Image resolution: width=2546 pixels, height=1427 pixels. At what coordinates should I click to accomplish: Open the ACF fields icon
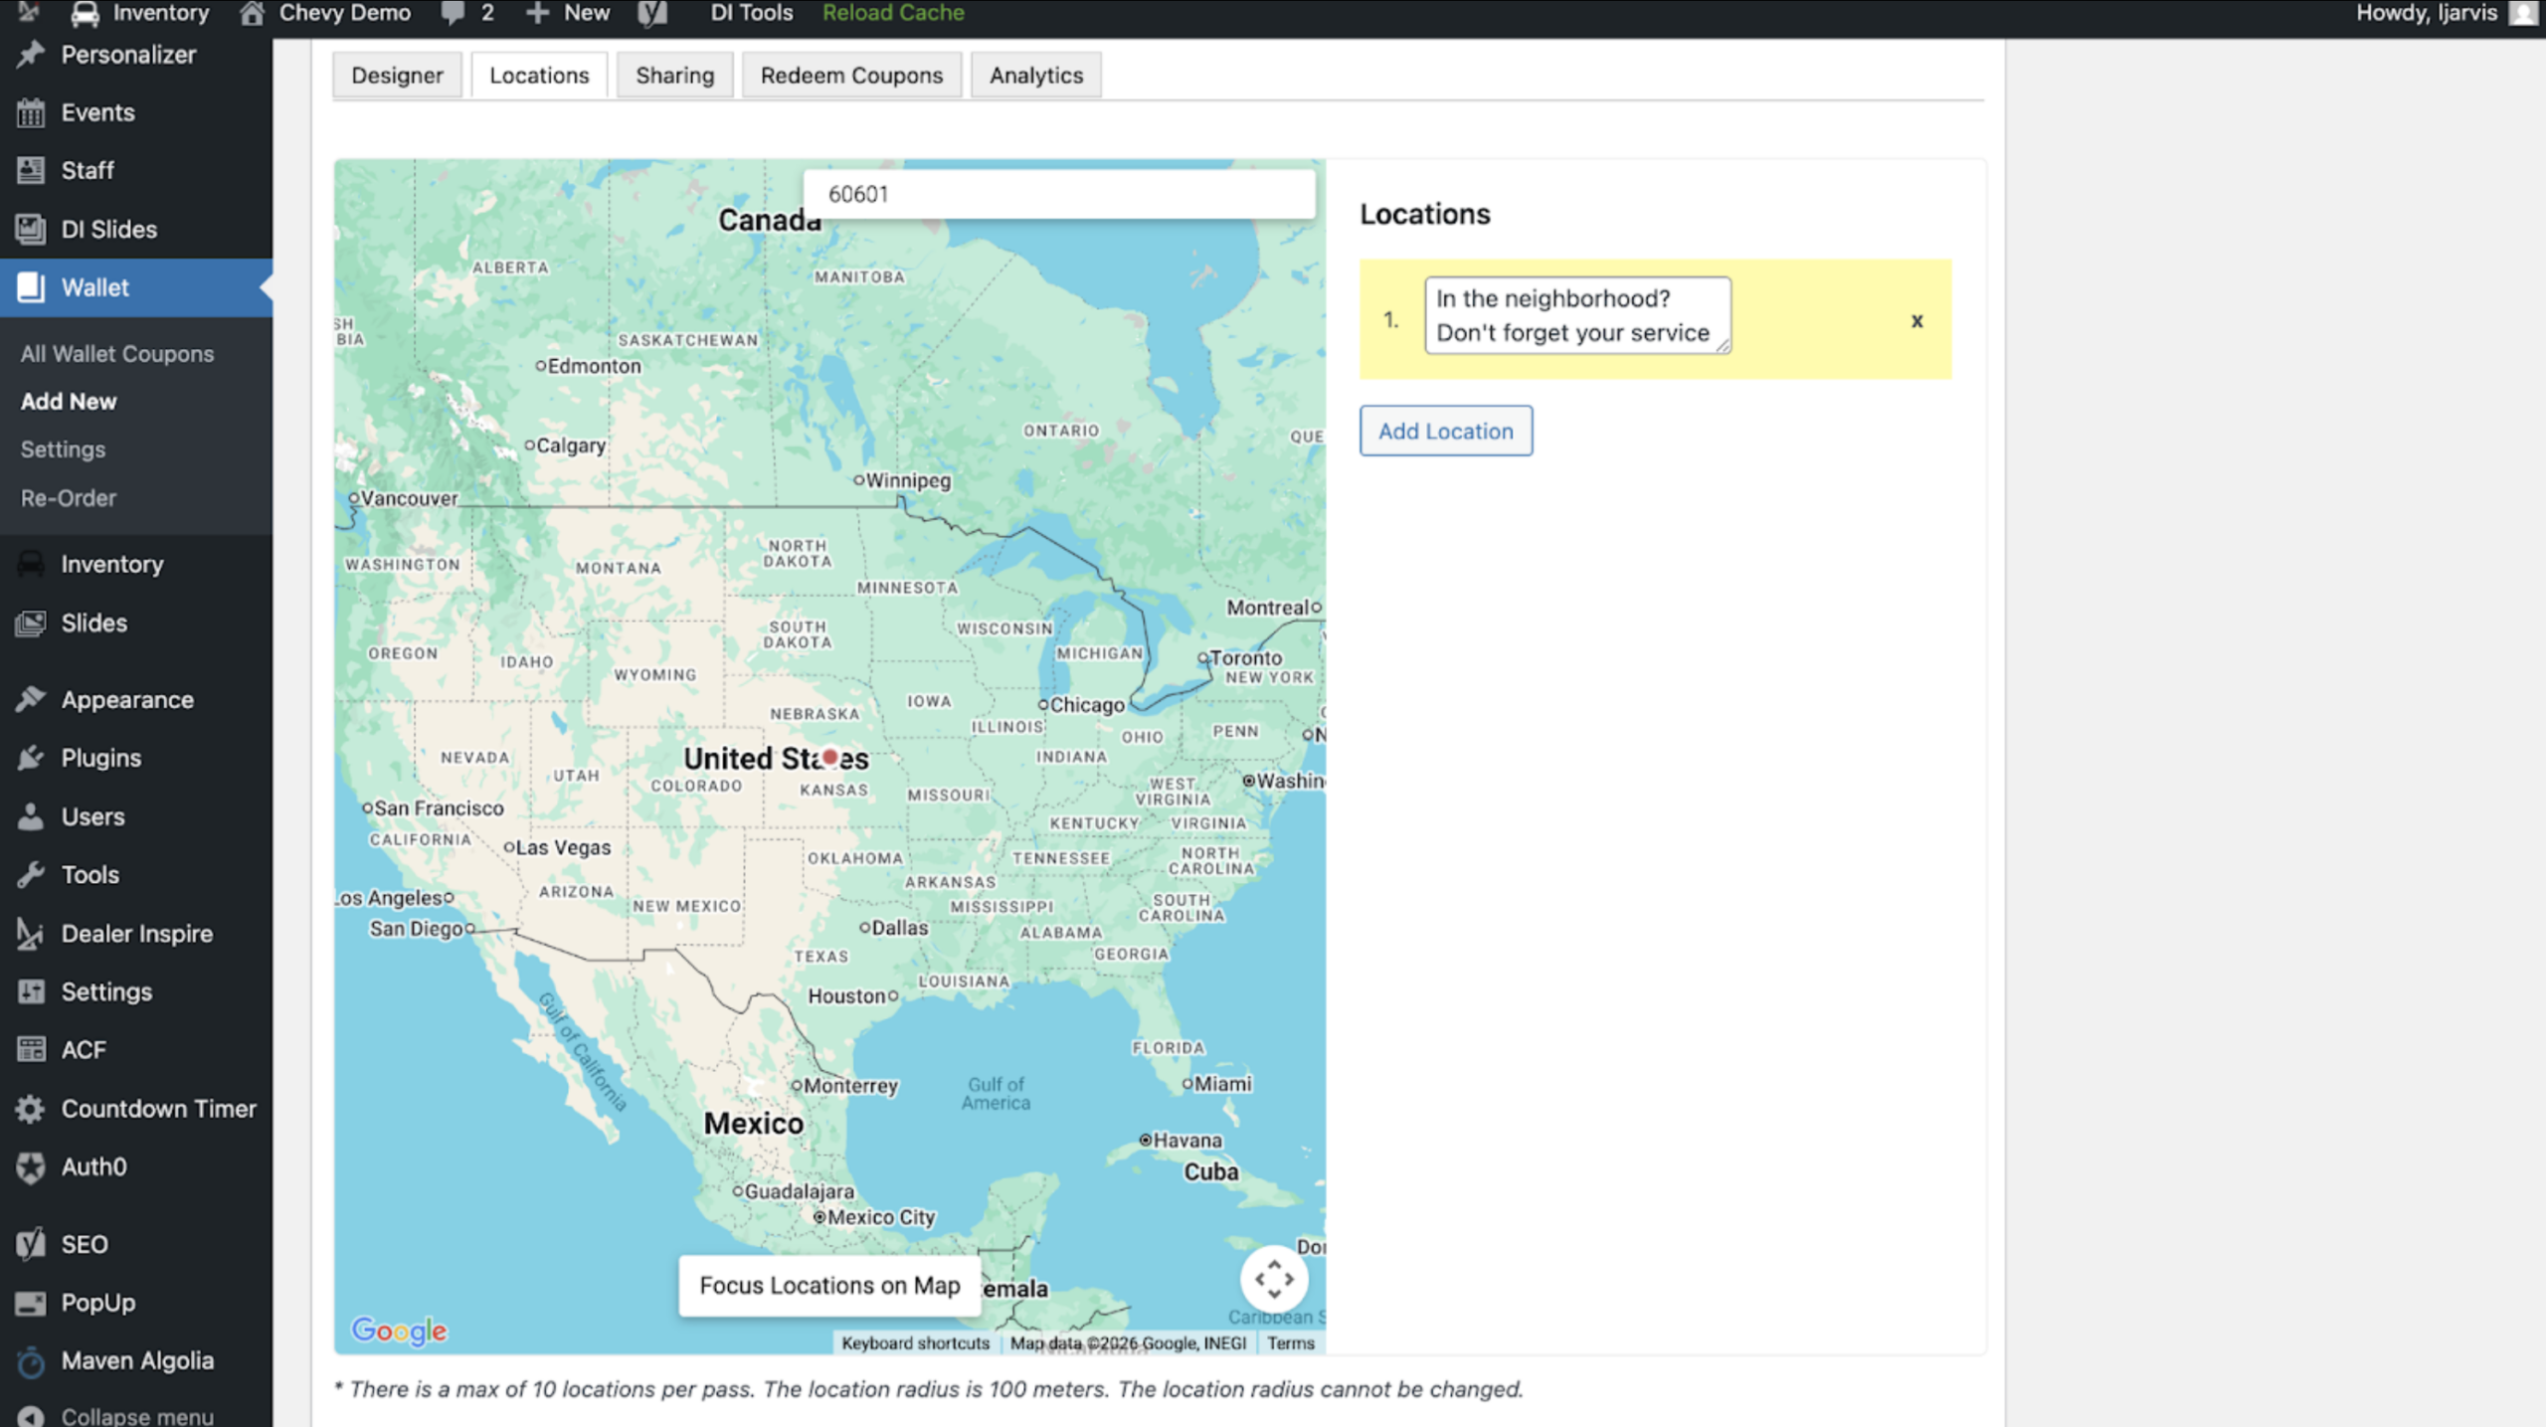click(31, 1049)
